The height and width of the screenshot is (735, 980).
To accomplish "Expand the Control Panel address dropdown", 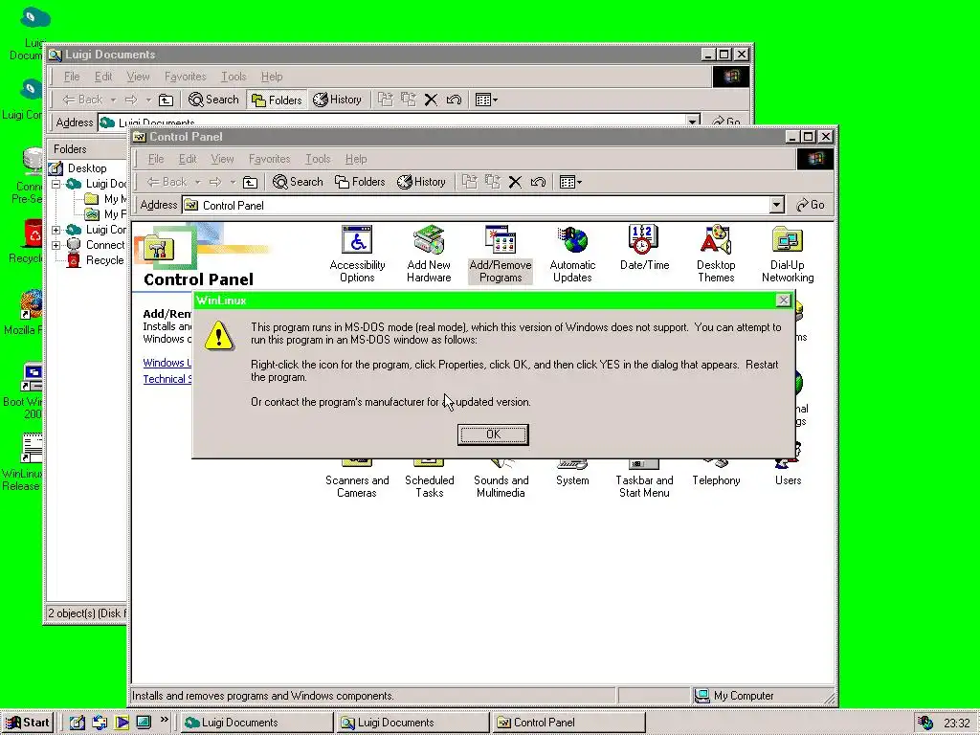I will [x=776, y=205].
